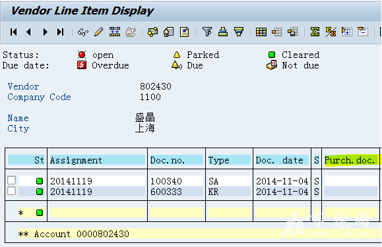Click the Overdue legend icon
The width and height of the screenshot is (382, 247).
point(82,65)
